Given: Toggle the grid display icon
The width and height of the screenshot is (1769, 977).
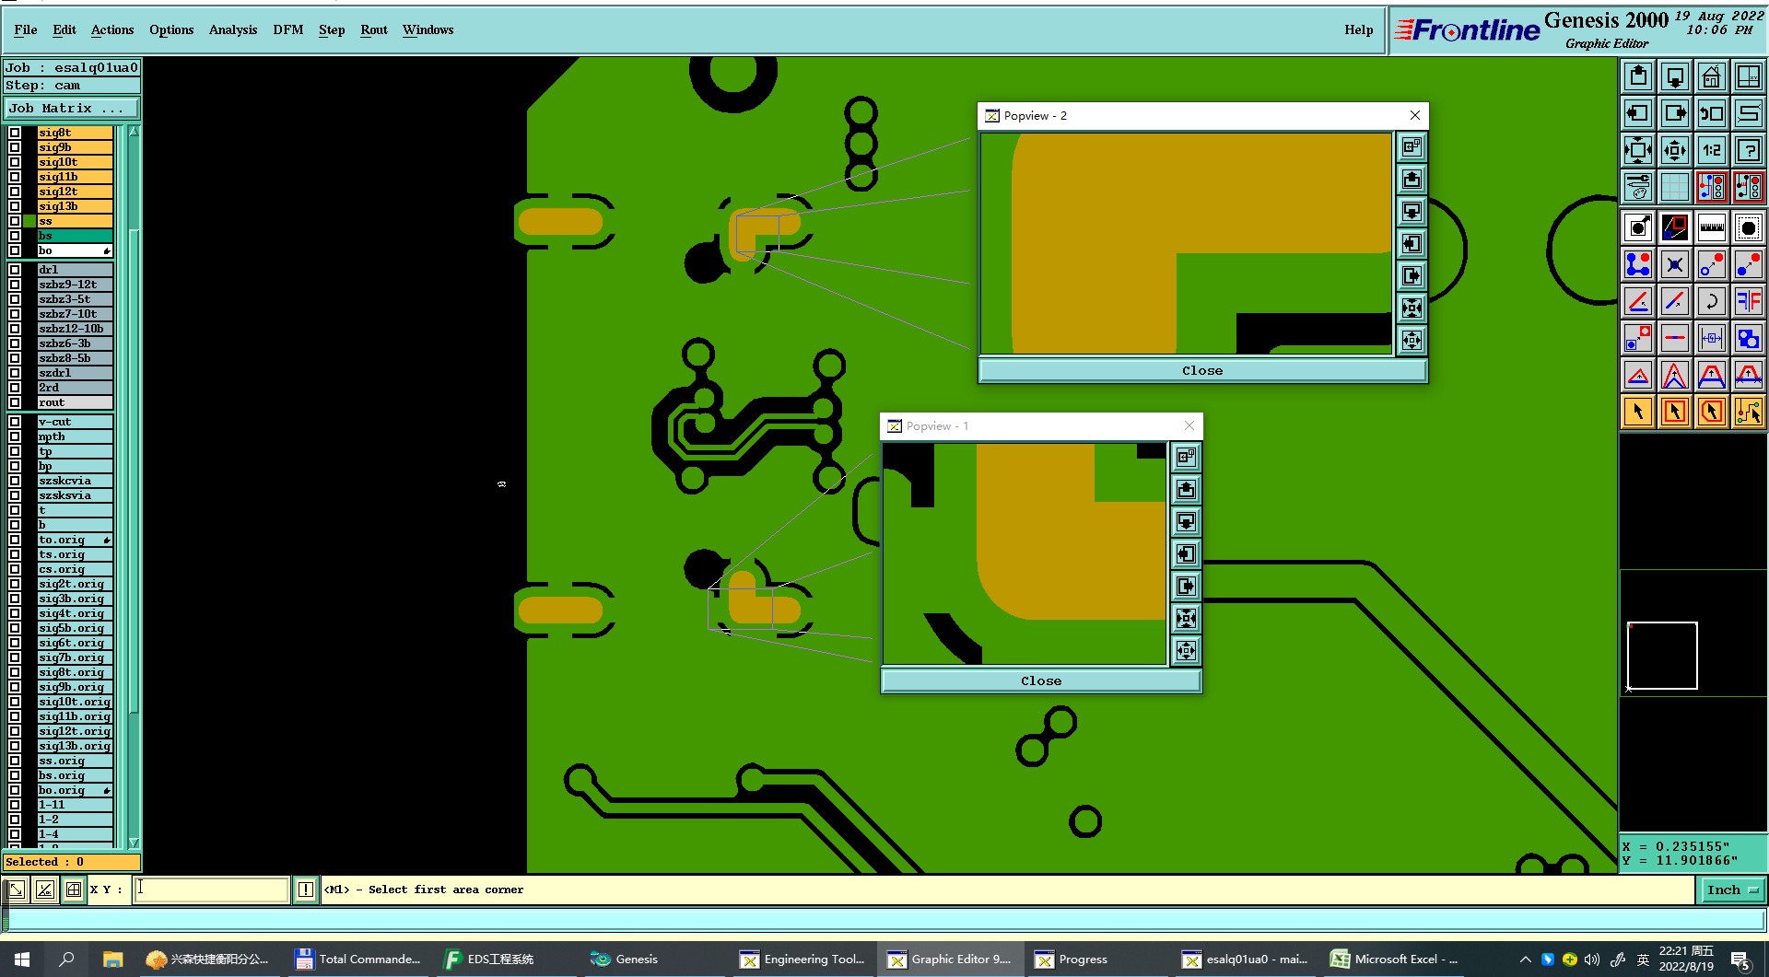Looking at the screenshot, I should coord(1675,187).
